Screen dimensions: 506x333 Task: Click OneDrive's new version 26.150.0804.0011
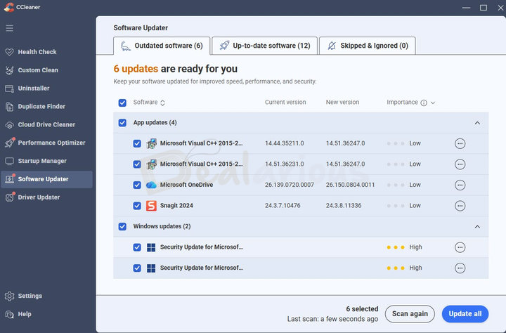tap(350, 185)
